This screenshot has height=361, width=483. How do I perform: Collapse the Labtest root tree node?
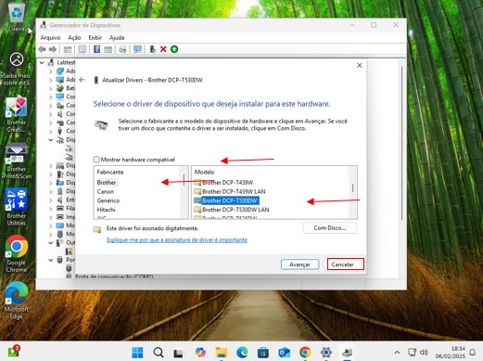[x=42, y=62]
